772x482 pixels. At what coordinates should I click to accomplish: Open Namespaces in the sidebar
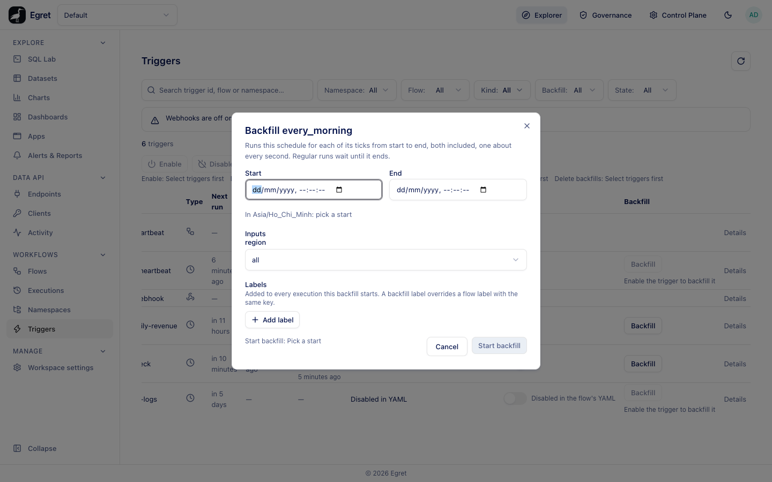[60, 310]
